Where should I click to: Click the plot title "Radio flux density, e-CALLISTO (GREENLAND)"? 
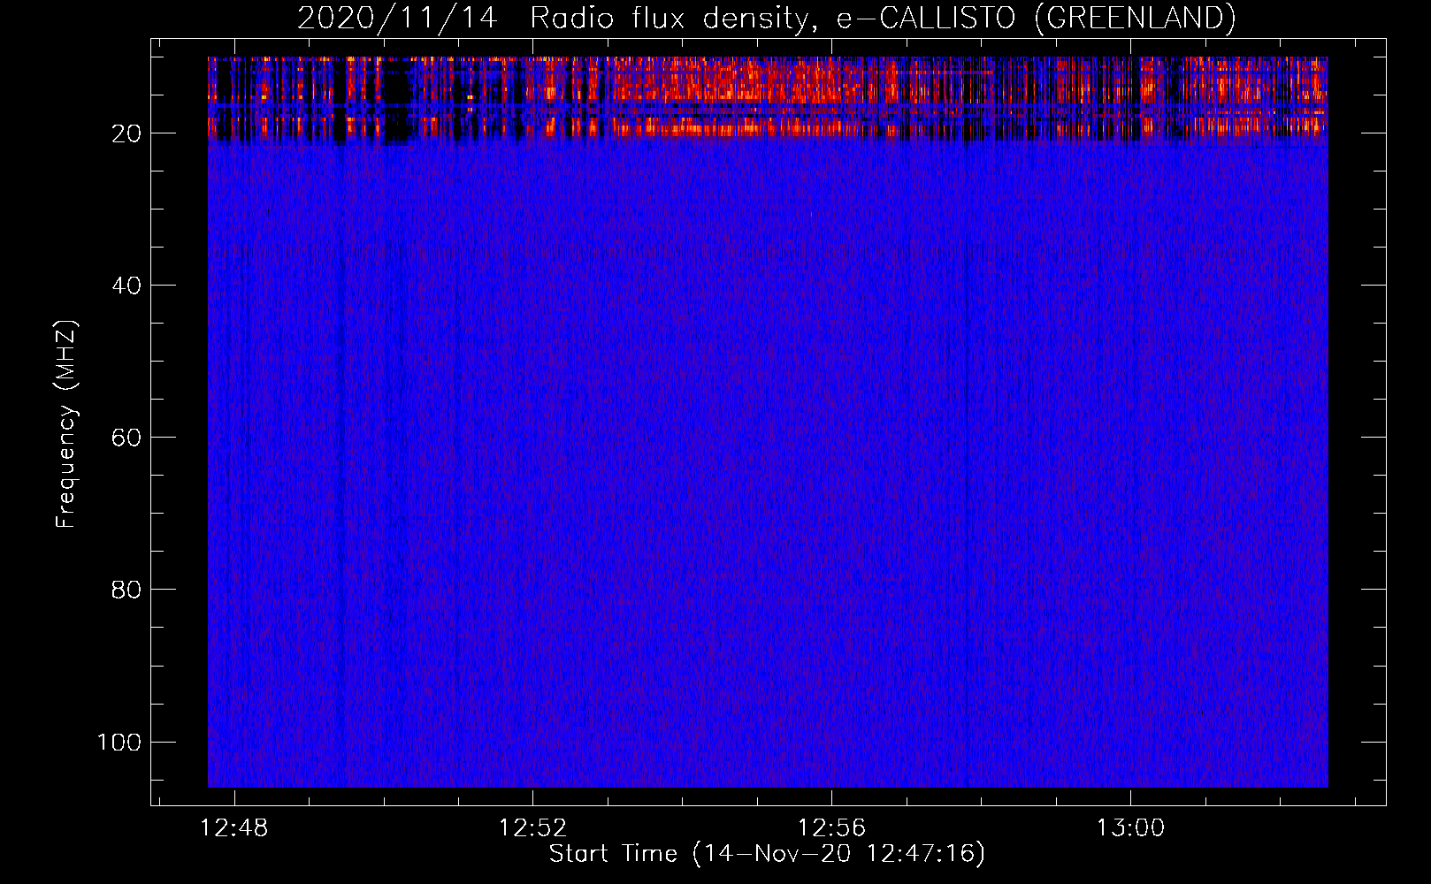click(x=883, y=18)
